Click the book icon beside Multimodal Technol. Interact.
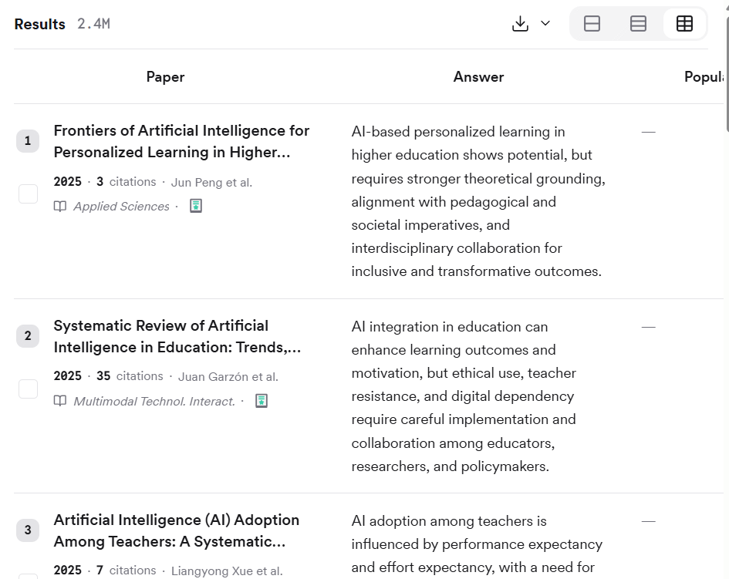729x579 pixels. pyautogui.click(x=60, y=401)
